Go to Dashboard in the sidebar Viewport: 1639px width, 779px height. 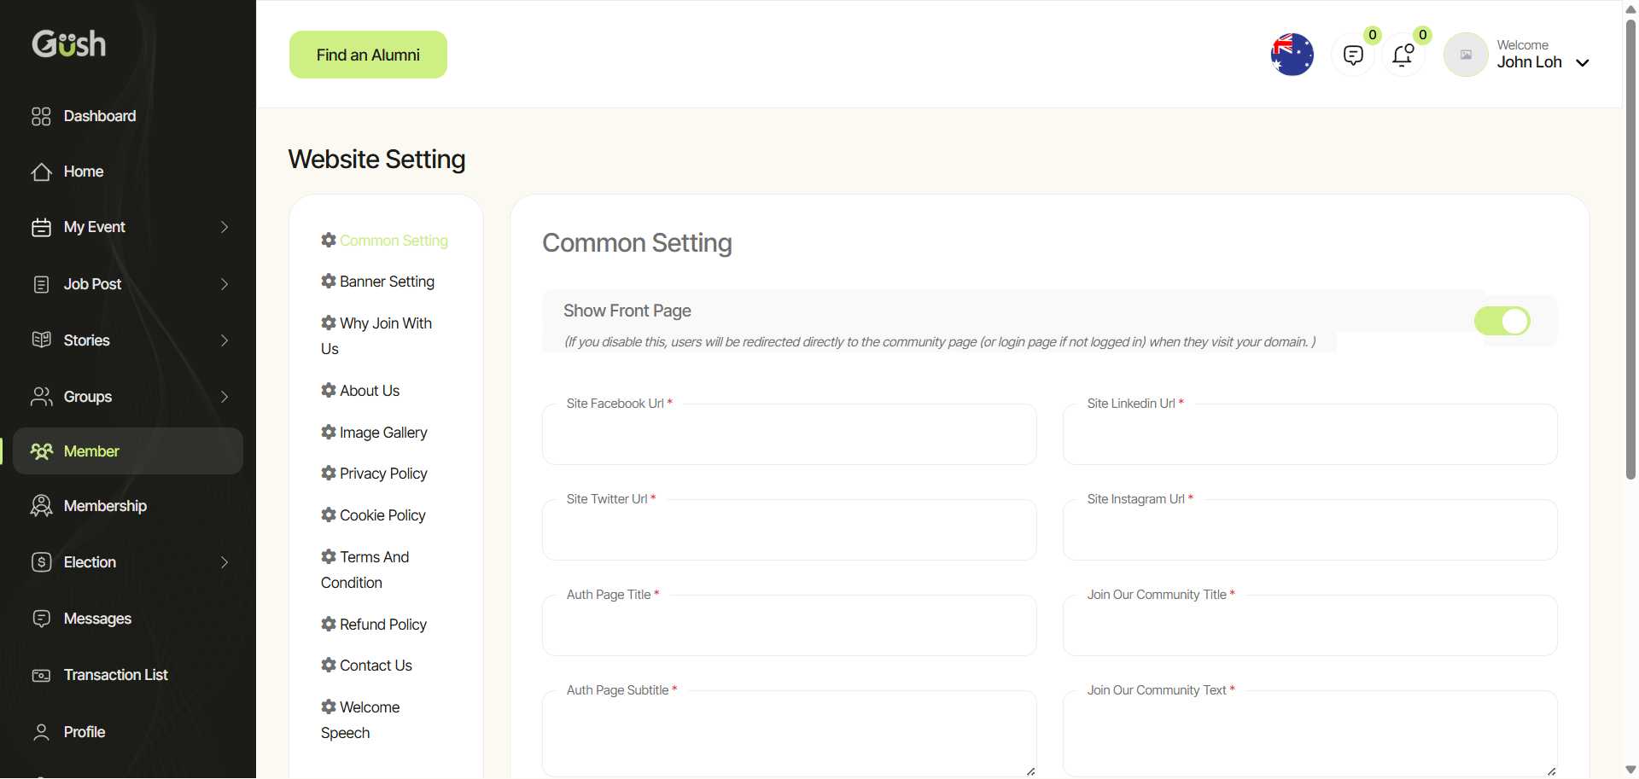[100, 116]
